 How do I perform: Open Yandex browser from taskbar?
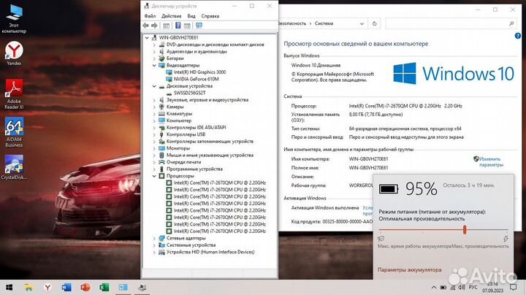[x=47, y=287]
